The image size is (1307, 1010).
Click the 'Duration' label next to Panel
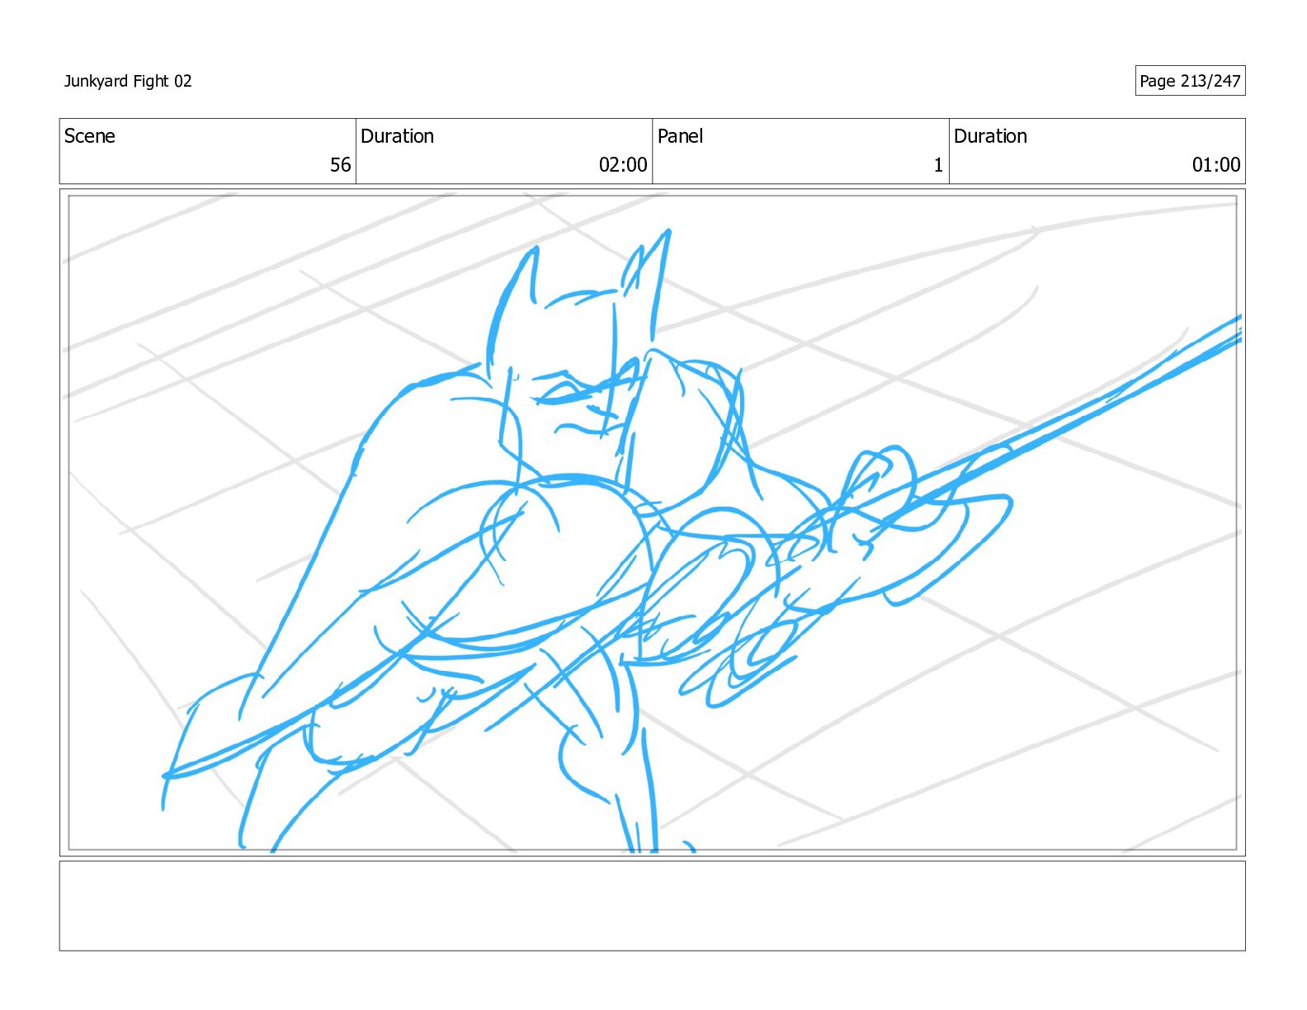[990, 136]
